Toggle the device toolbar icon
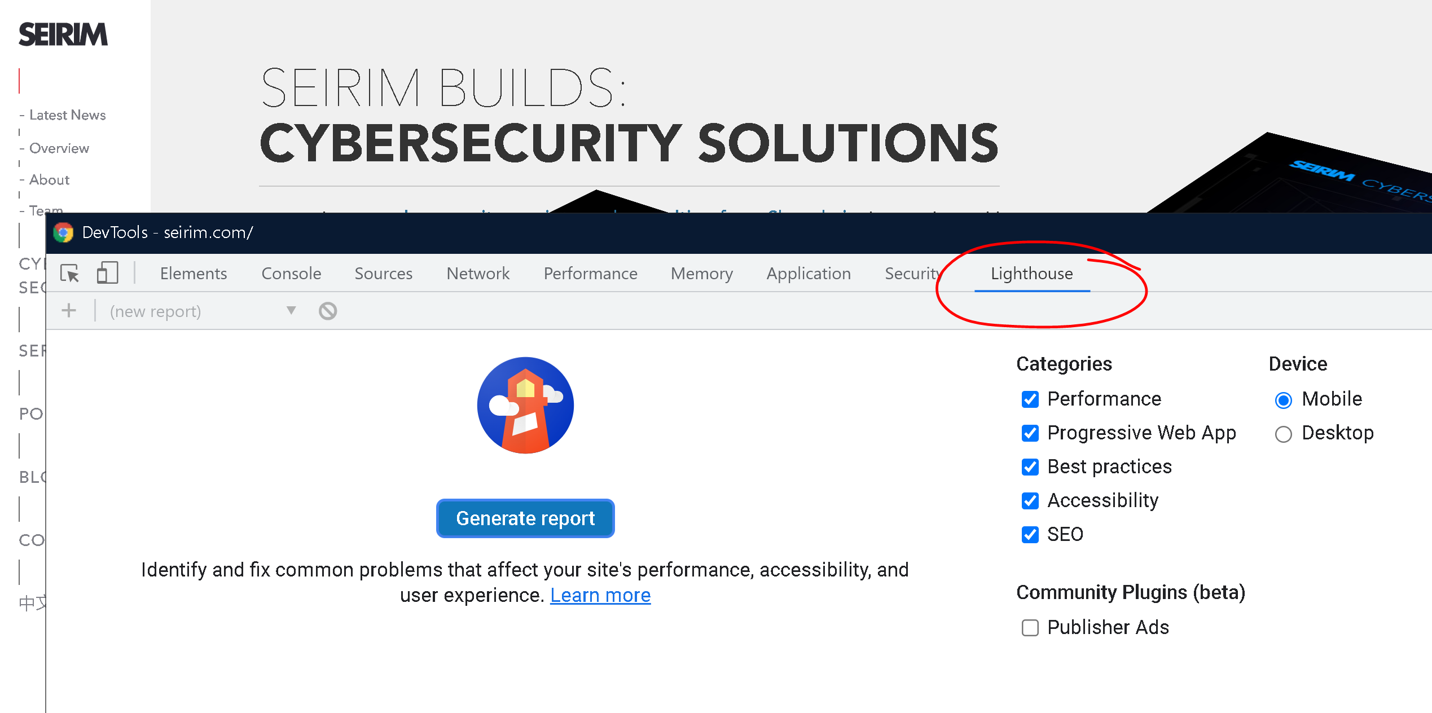Image resolution: width=1432 pixels, height=713 pixels. [x=107, y=273]
